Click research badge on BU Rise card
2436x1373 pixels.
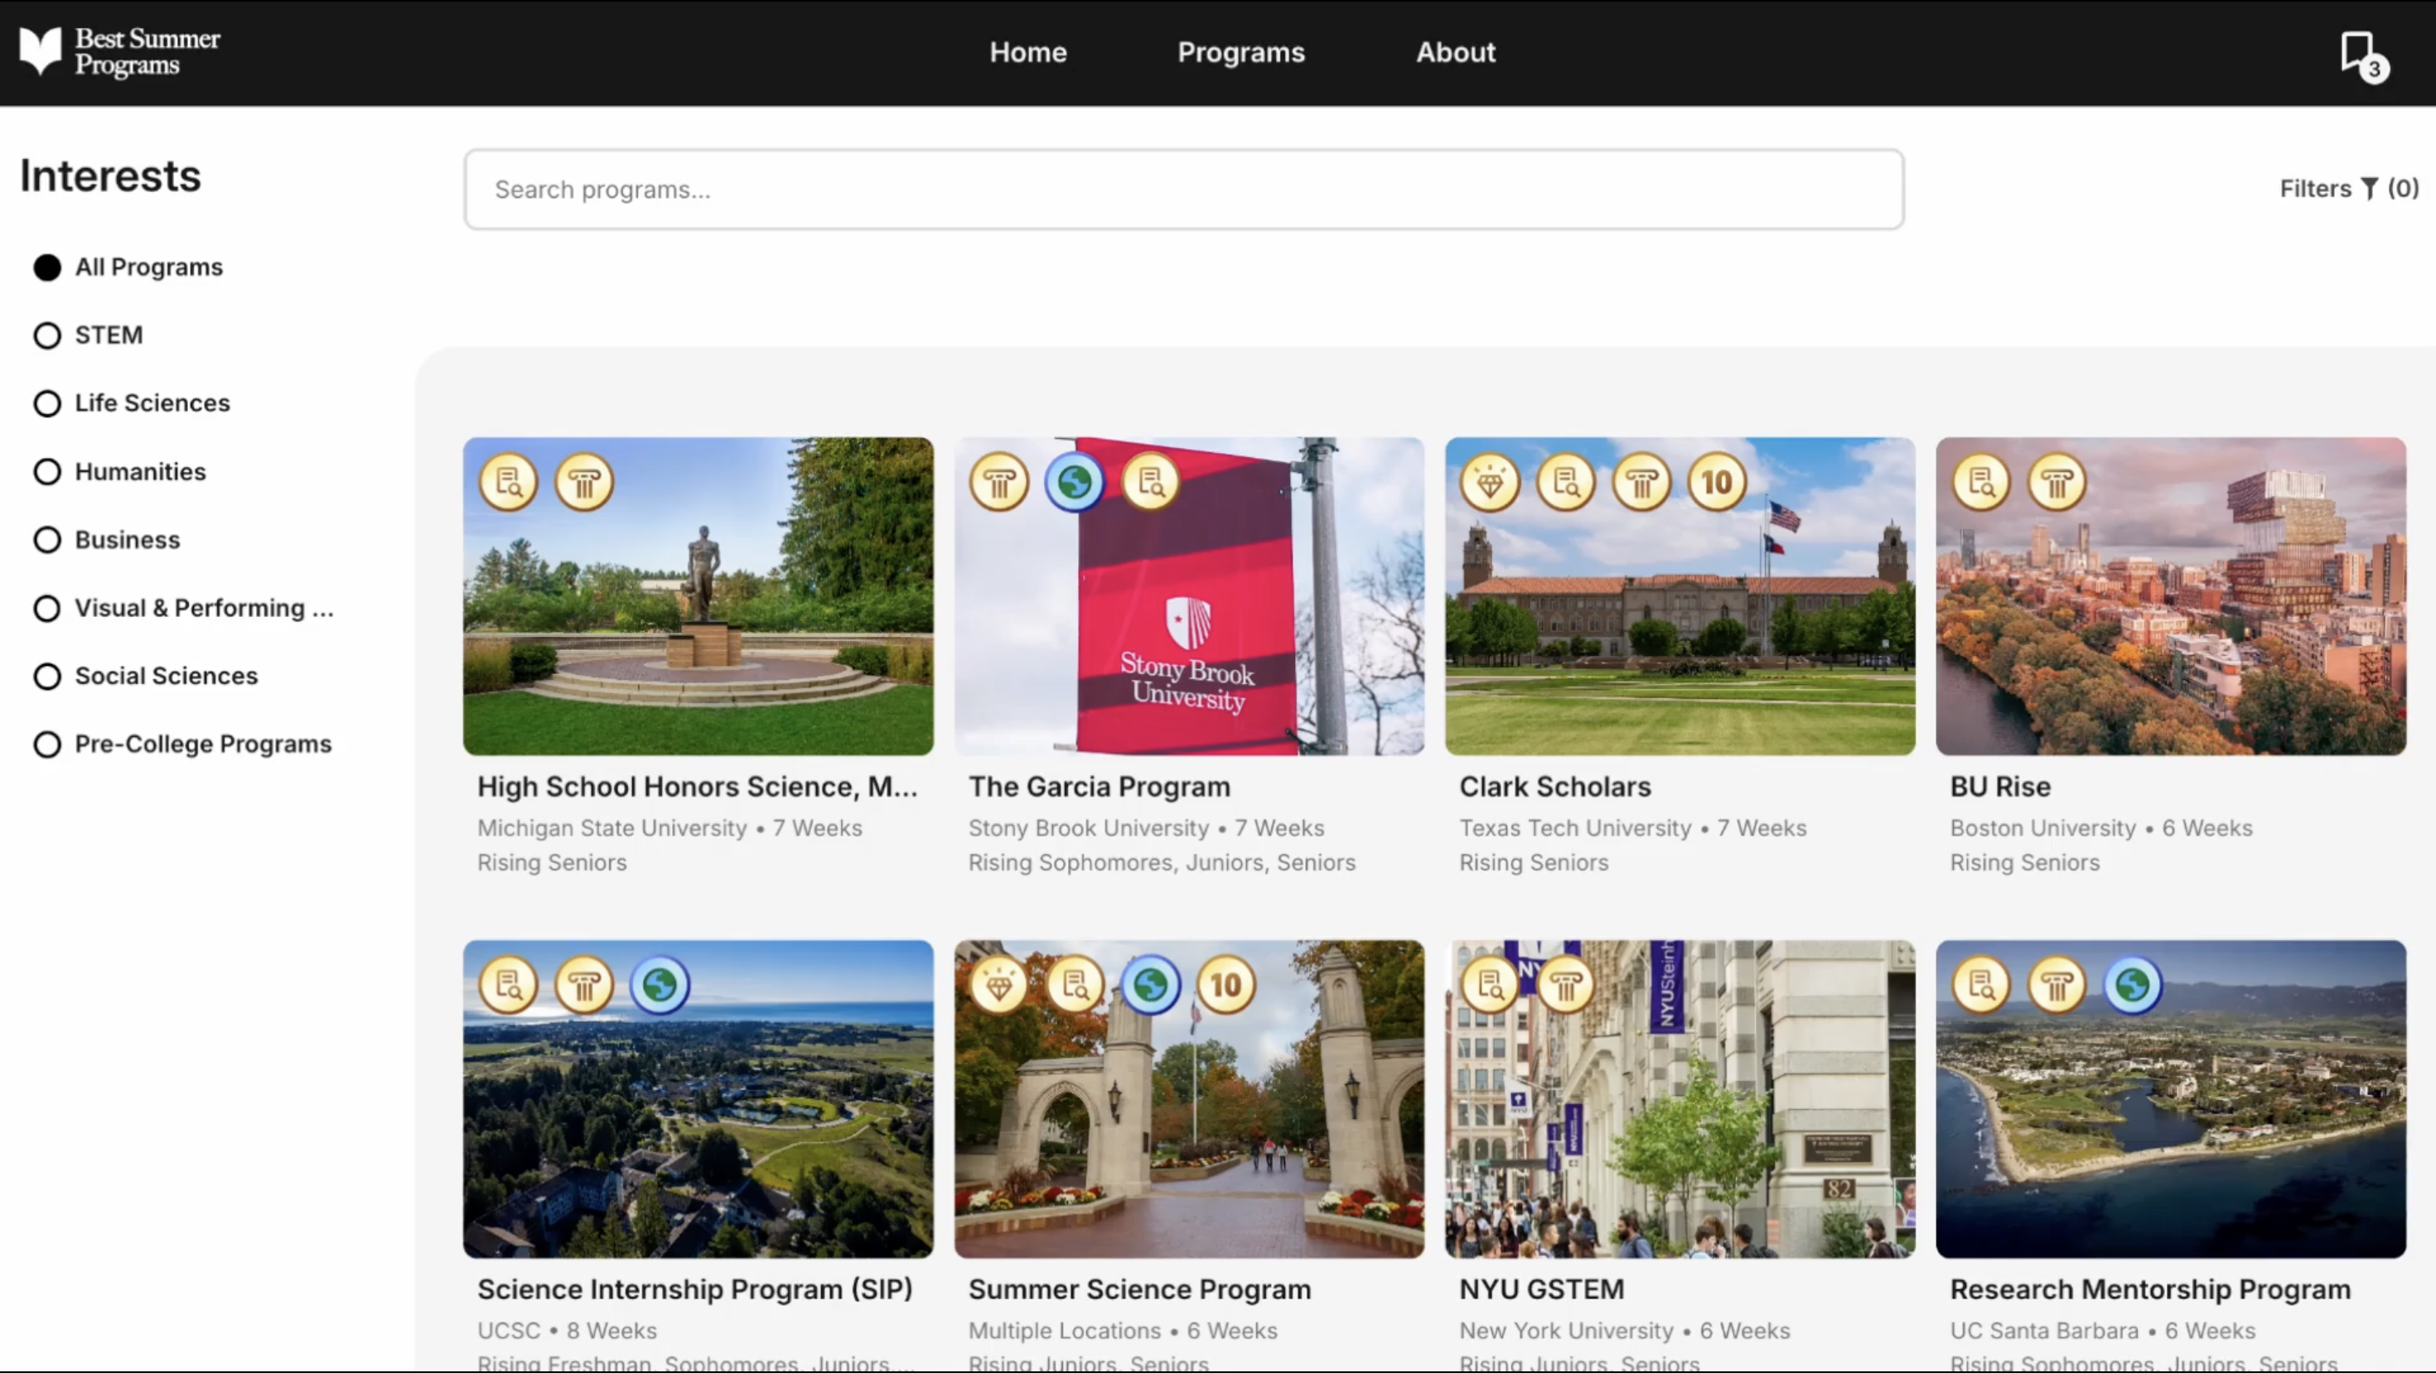coord(1981,482)
